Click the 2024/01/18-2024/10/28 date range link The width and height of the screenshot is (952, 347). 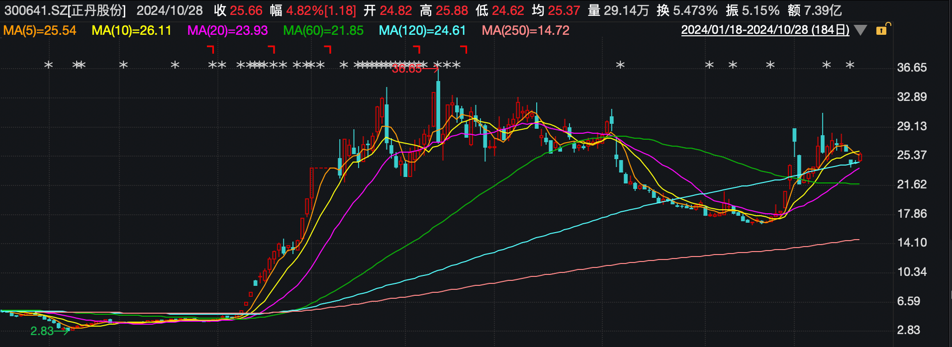coord(765,30)
